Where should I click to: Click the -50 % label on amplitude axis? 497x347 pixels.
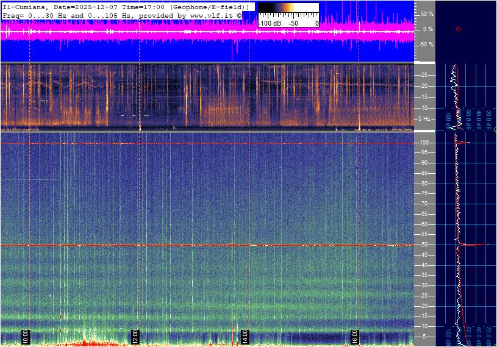(426, 45)
